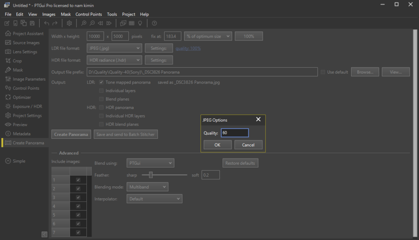Click the Create Panorama button

71,134
